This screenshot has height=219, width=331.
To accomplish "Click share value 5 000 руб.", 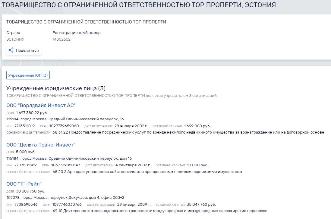I will pyautogui.click(x=26, y=152).
